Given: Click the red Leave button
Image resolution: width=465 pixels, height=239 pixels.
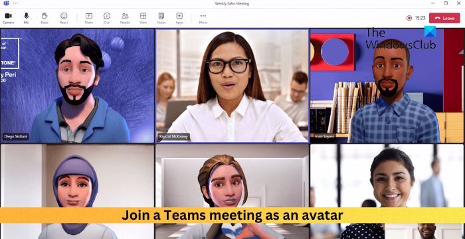Looking at the screenshot, I should [444, 18].
